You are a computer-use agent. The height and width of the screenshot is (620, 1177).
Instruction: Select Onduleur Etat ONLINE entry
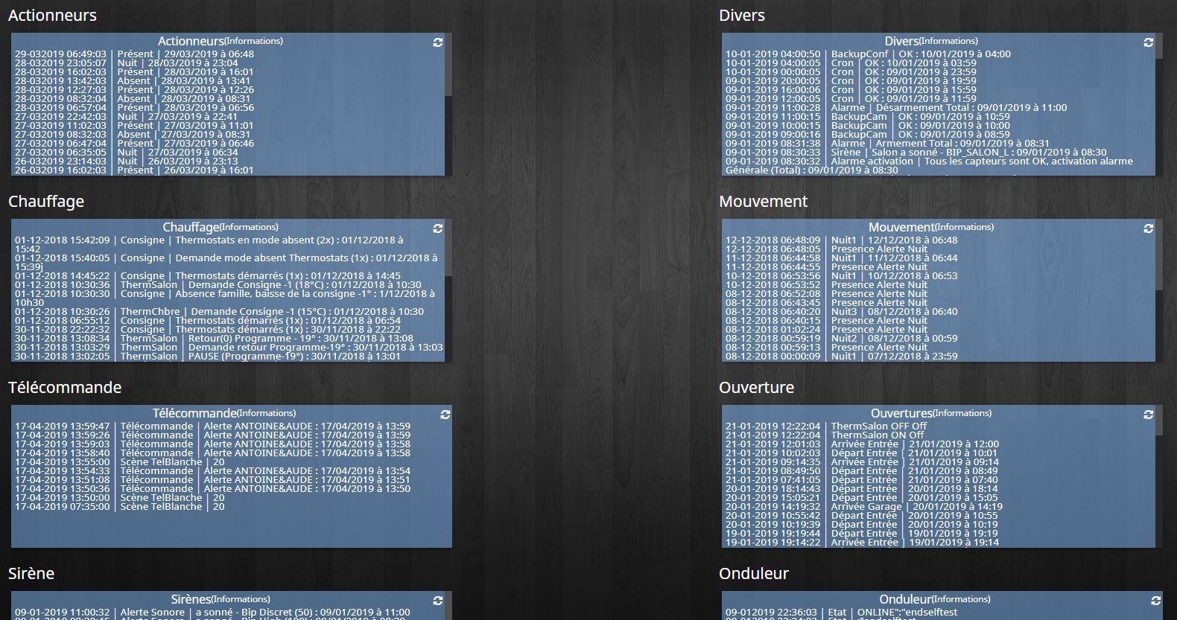(841, 613)
